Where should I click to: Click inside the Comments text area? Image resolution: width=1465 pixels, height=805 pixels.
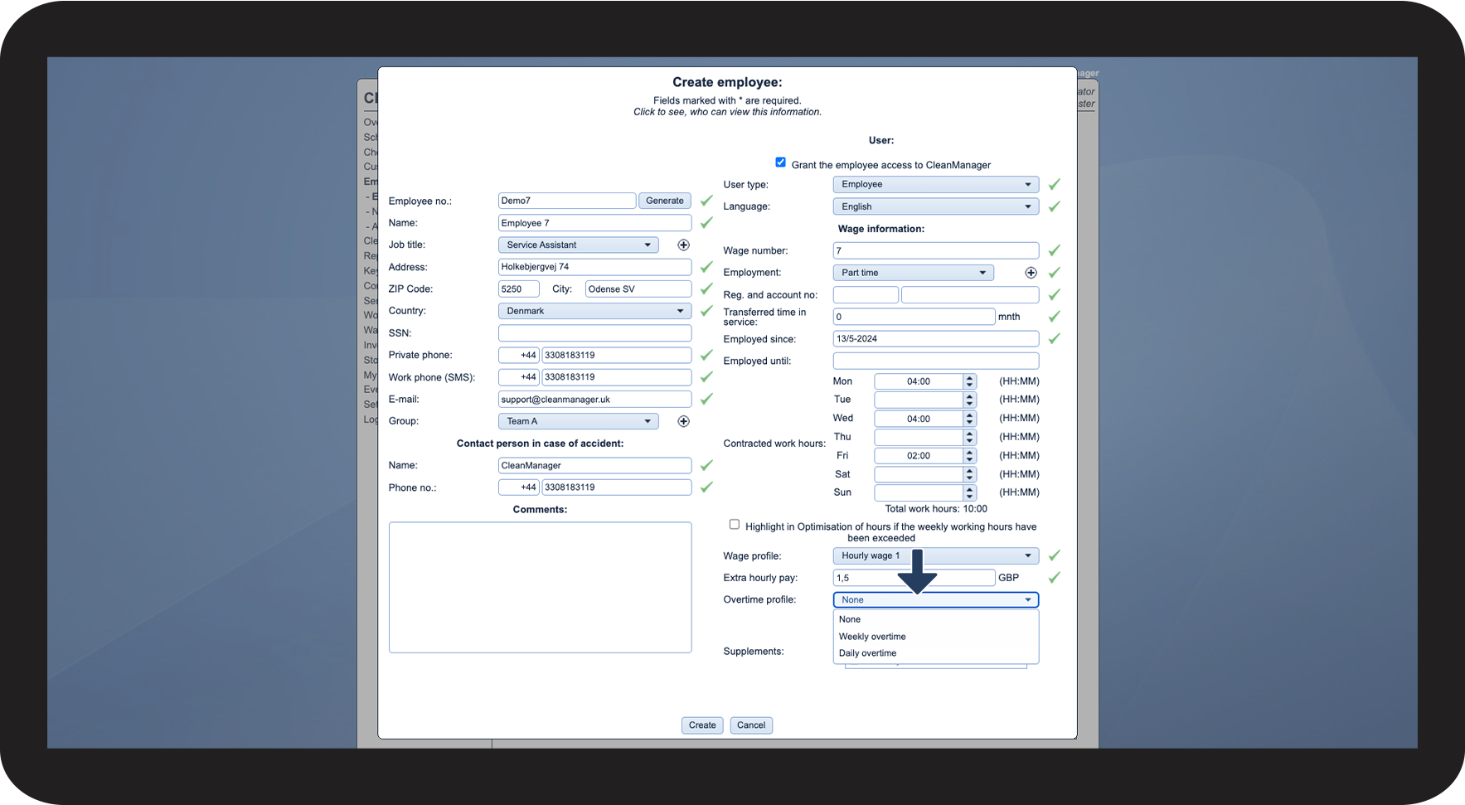(540, 587)
